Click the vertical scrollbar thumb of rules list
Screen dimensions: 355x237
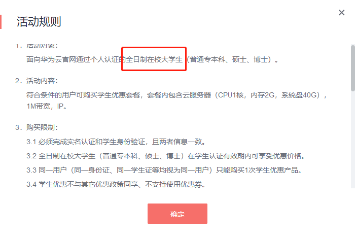pos(353,68)
